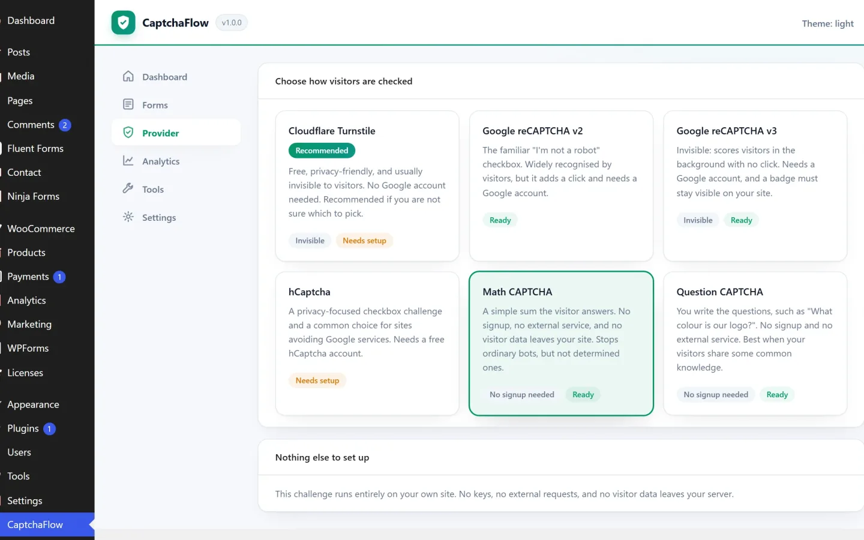Image resolution: width=864 pixels, height=540 pixels.
Task: Open Fluent Forms in admin sidebar
Action: [47, 148]
